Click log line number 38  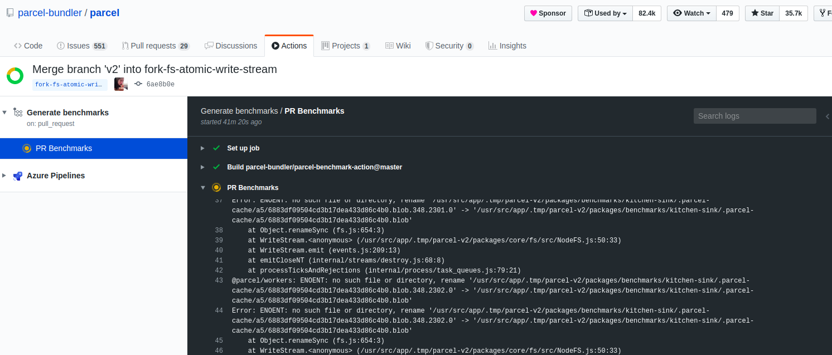click(x=219, y=231)
